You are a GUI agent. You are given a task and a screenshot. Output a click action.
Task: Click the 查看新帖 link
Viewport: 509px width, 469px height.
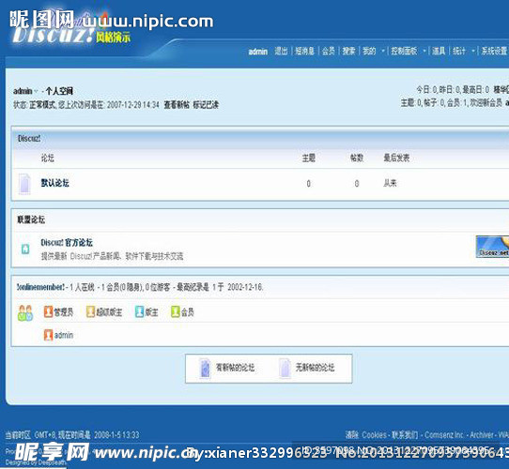[177, 105]
